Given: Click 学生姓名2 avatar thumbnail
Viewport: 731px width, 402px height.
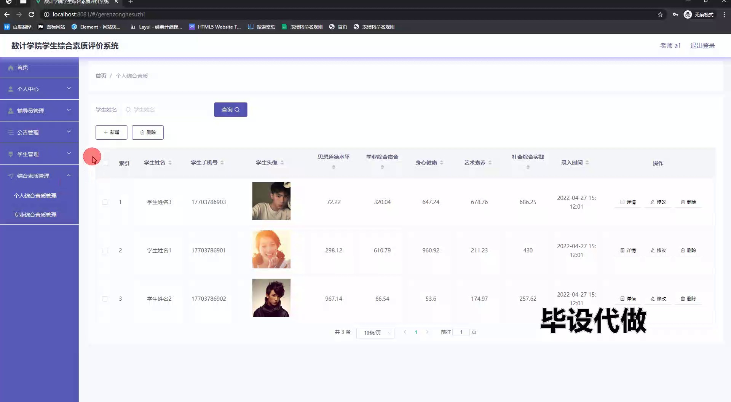Looking at the screenshot, I should pyautogui.click(x=271, y=298).
